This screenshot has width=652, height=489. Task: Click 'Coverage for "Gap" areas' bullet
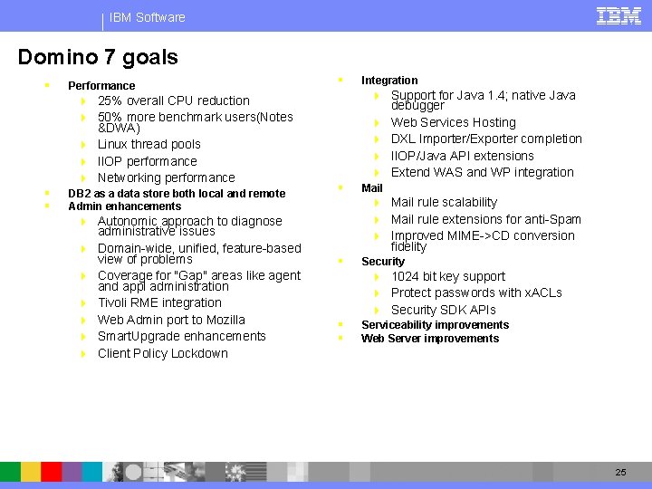[x=198, y=281]
